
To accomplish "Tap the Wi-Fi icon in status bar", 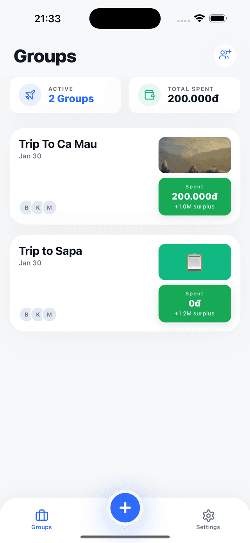I will click(200, 18).
